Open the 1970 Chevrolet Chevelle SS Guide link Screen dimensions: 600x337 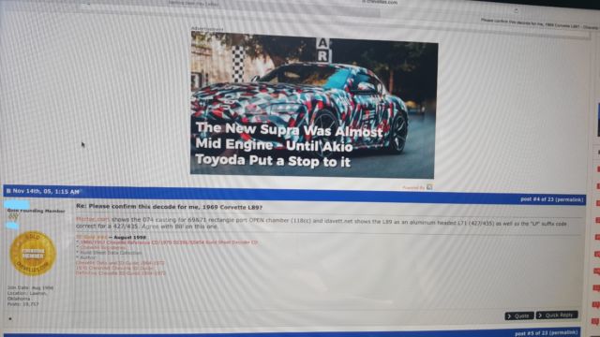pyautogui.click(x=115, y=268)
